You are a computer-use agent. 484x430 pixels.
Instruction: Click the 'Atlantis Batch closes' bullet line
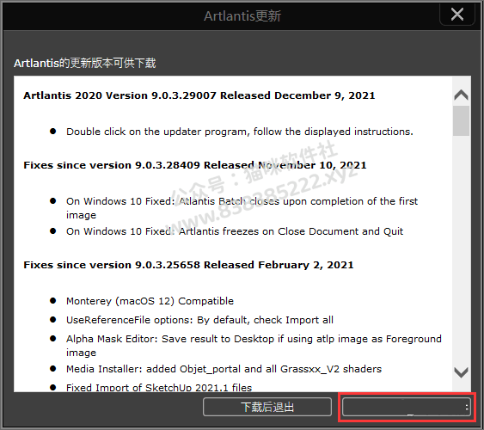tap(242, 208)
